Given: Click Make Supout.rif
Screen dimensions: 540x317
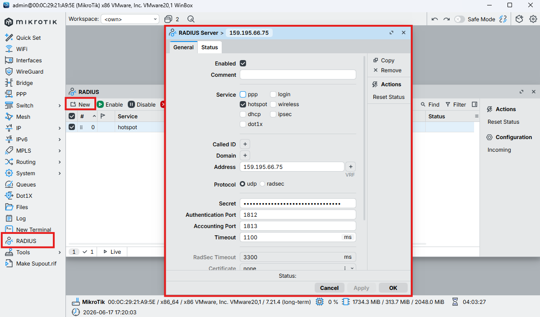Looking at the screenshot, I should [x=31, y=264].
